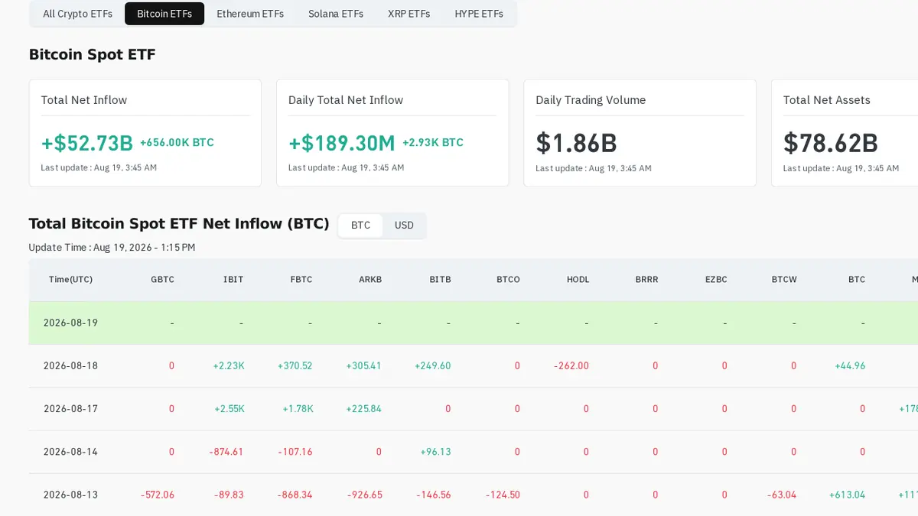Click the Update Time Aug 19, 2026 text
The image size is (918, 516).
[112, 248]
